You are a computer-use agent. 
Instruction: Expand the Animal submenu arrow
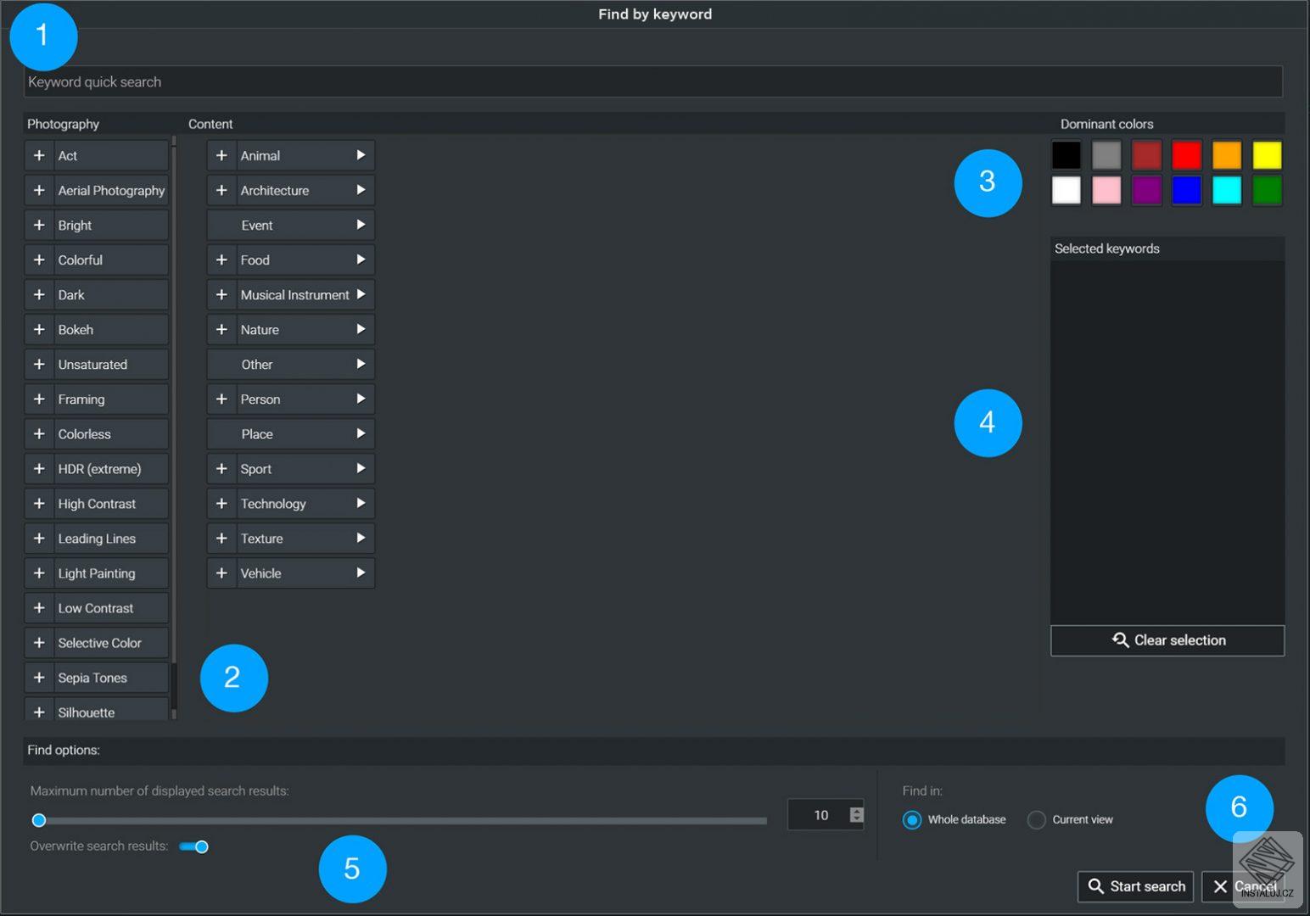[361, 155]
